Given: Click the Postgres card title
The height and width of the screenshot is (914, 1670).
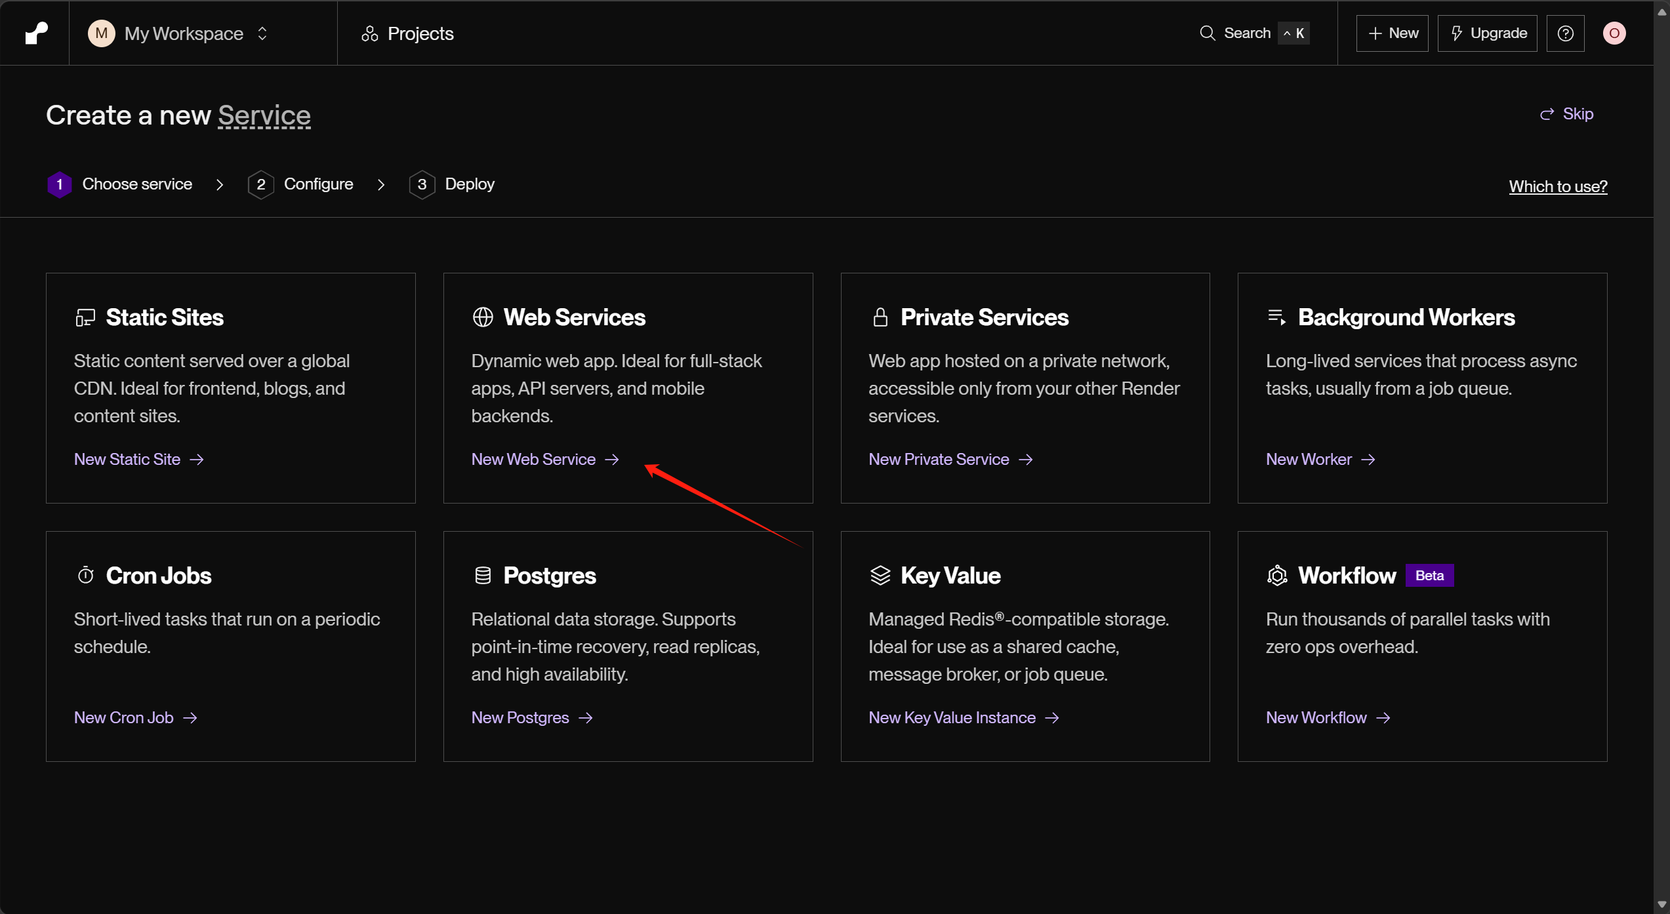Looking at the screenshot, I should tap(550, 576).
